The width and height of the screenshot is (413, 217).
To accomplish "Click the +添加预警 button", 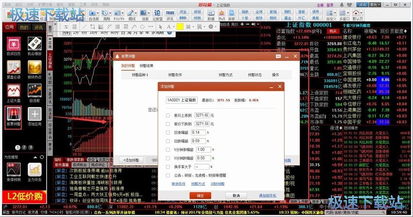I will 131,160.
